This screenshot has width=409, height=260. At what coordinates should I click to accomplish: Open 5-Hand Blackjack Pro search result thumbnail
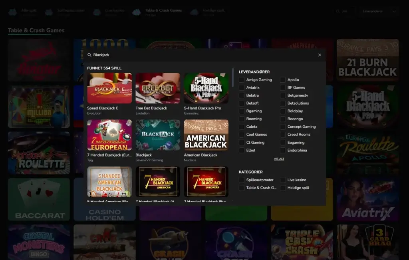tap(206, 88)
